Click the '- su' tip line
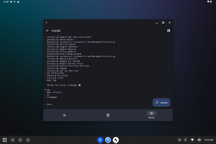The height and width of the screenshot is (144, 216). coord(47,95)
